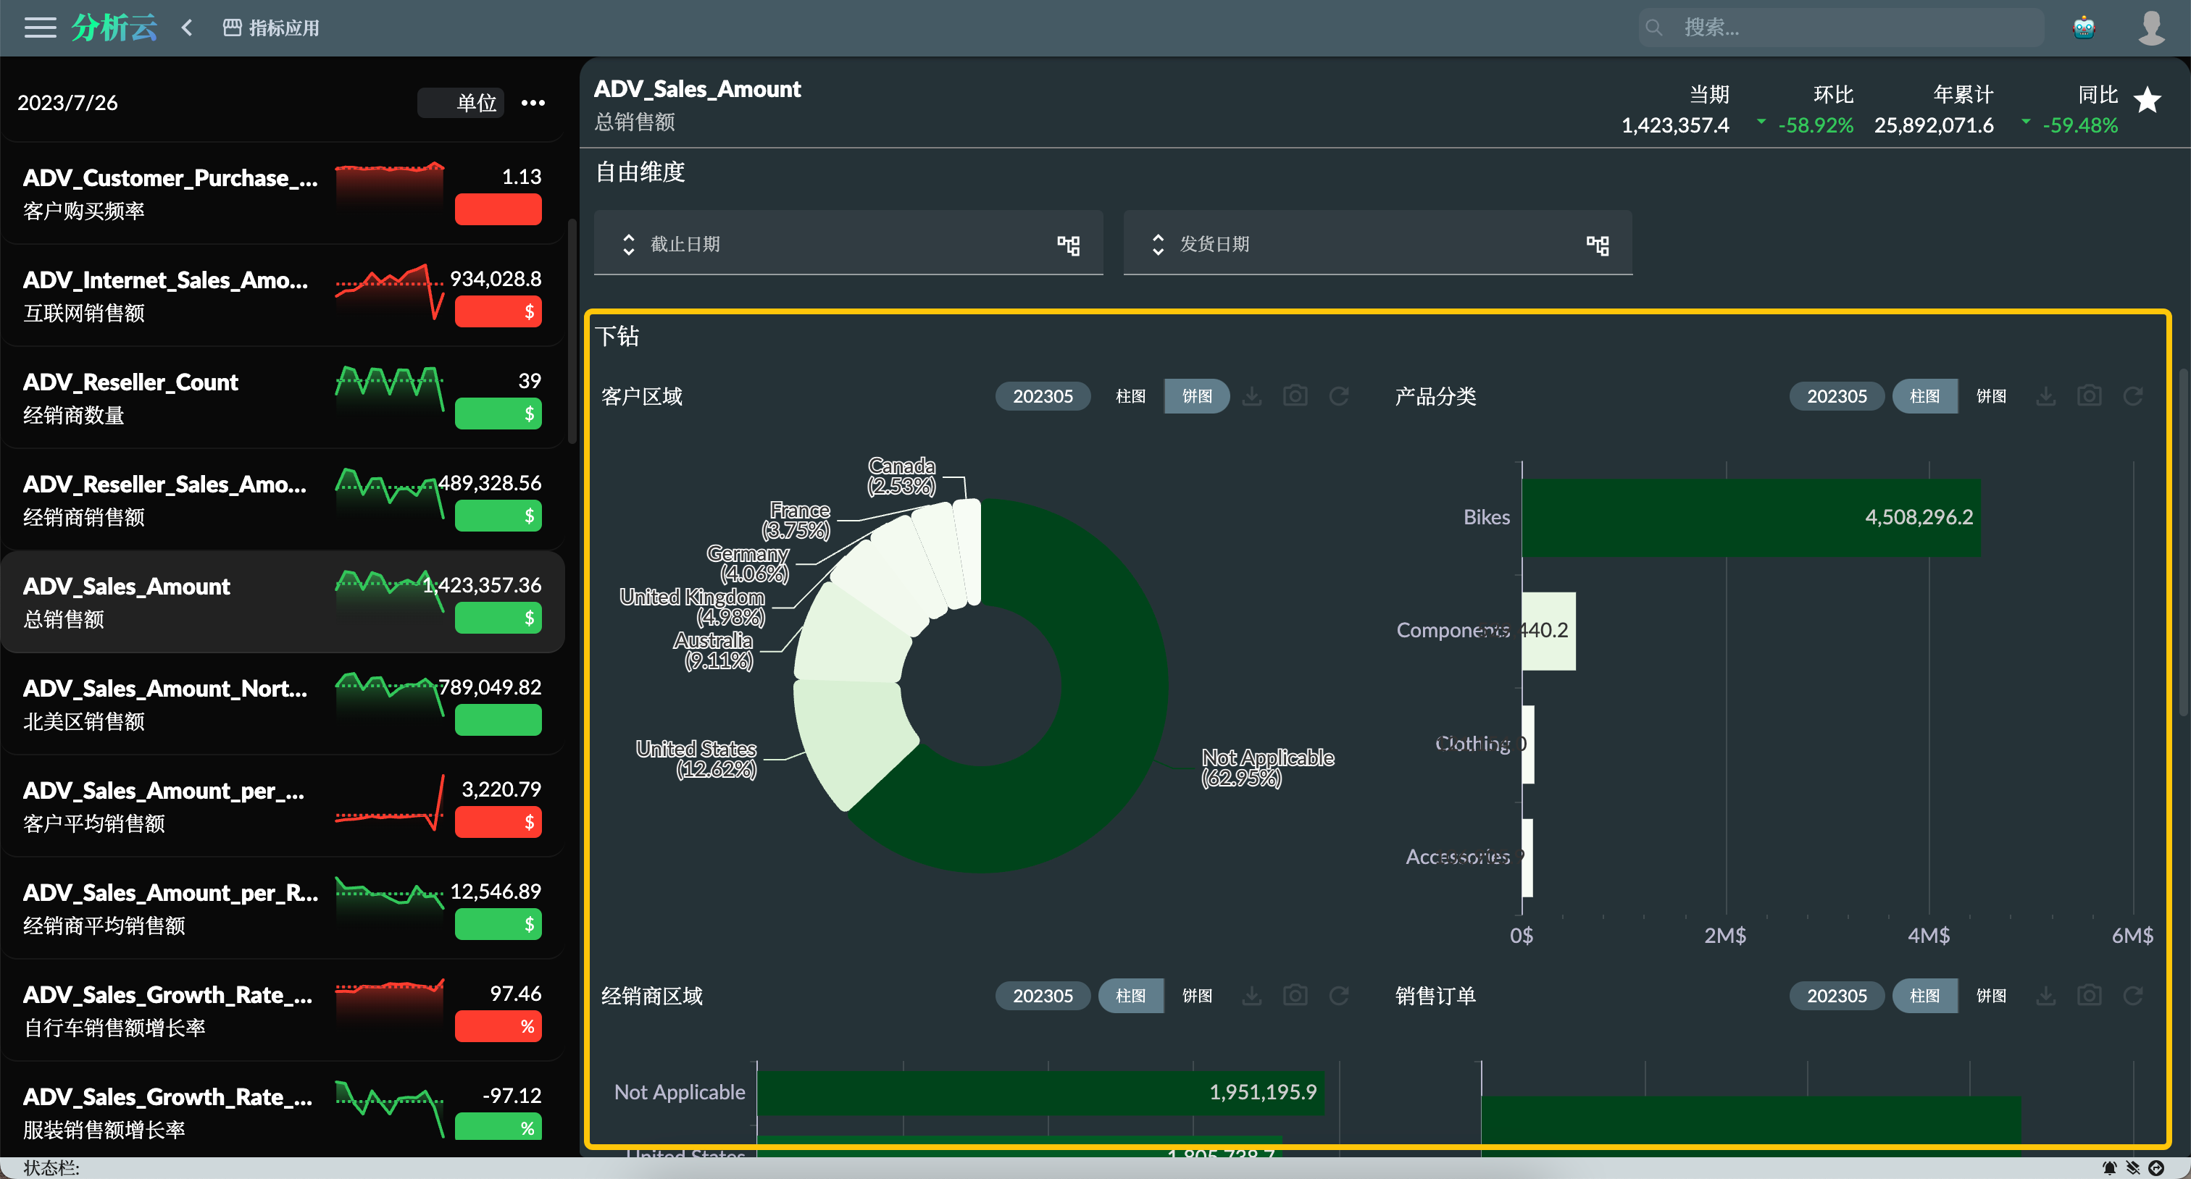This screenshot has width=2191, height=1179.
Task: Click the back arrow in the header
Action: click(188, 28)
